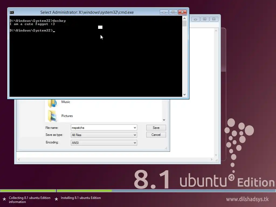
Task: Click the Notepad window resize grip
Action: click(216, 160)
